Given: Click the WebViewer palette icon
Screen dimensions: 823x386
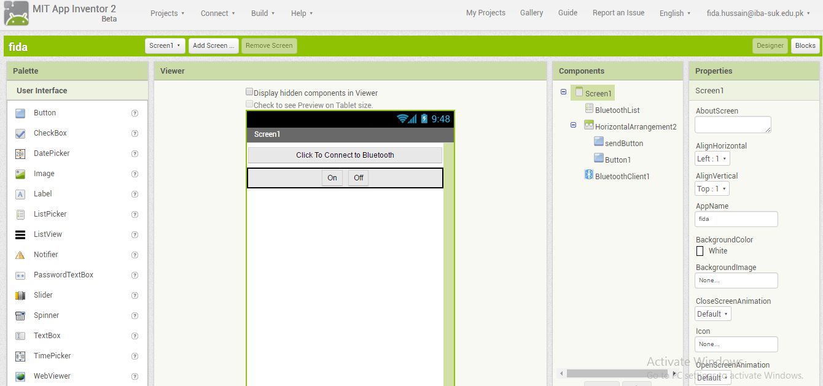Looking at the screenshot, I should 20,376.
